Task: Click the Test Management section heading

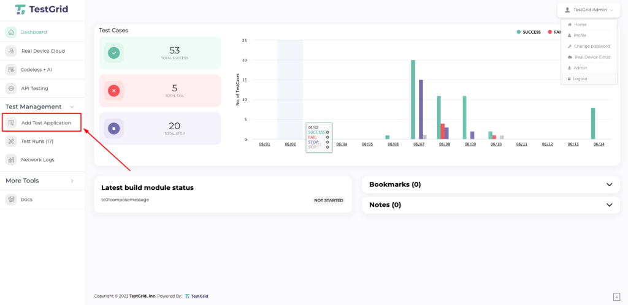Action: (34, 107)
